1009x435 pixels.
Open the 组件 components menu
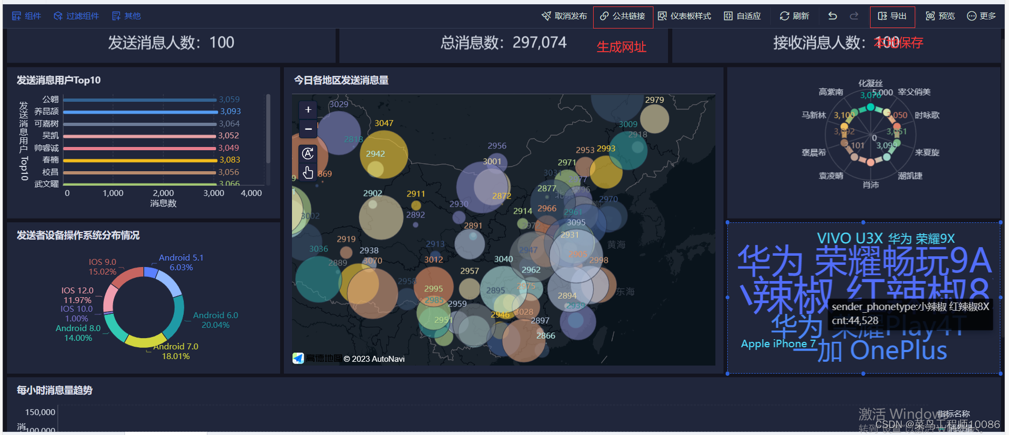pos(26,16)
